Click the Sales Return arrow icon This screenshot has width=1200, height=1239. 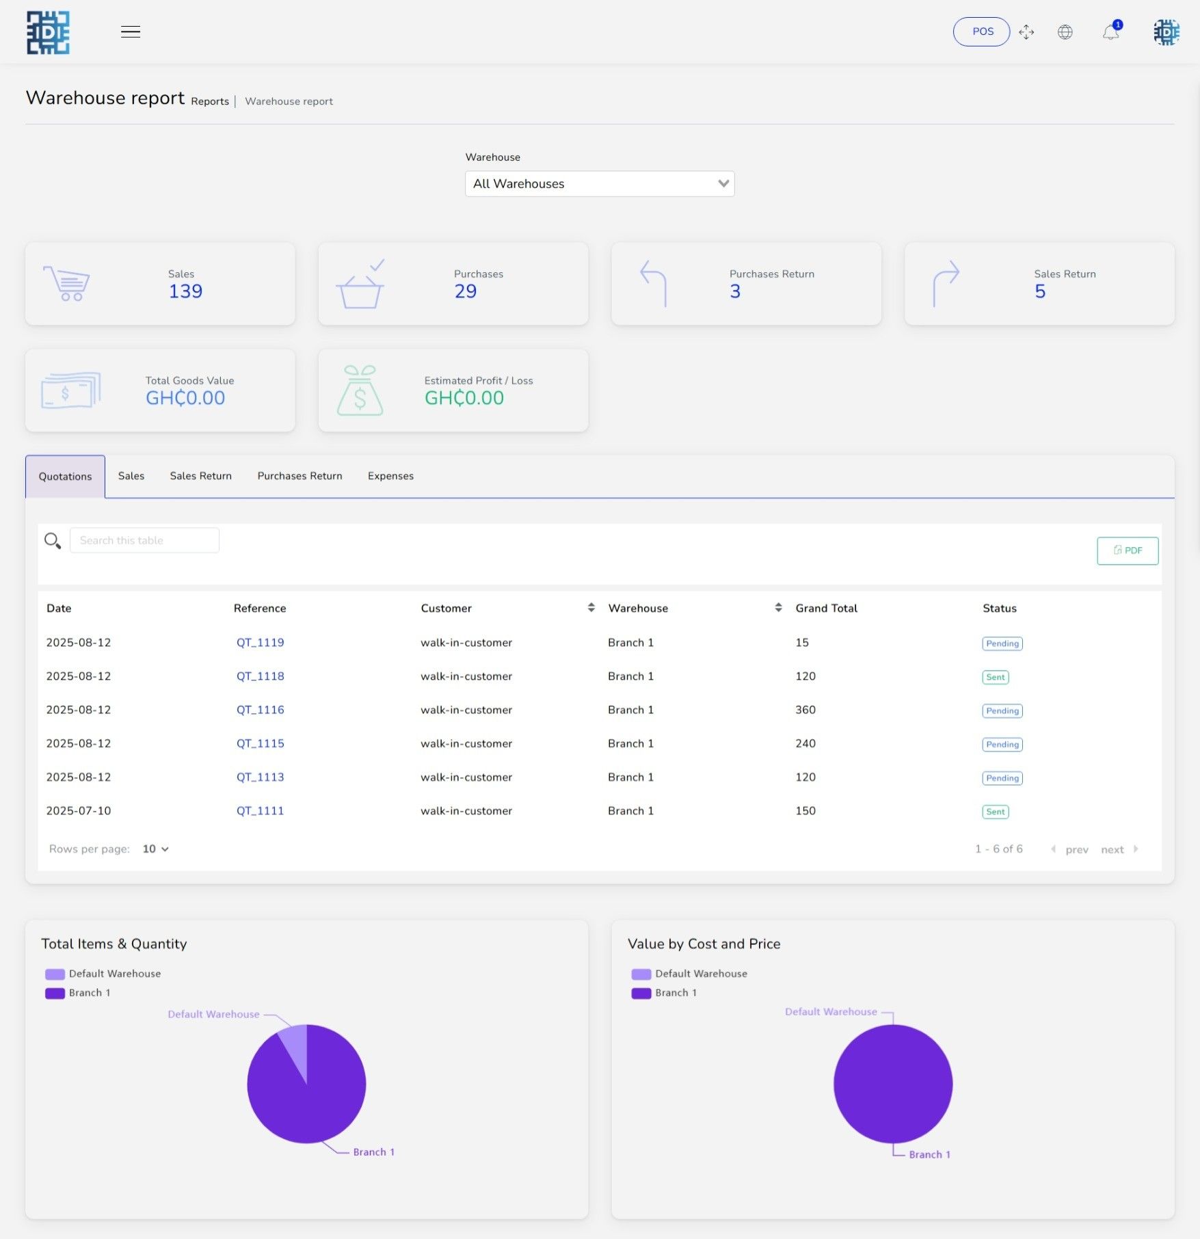(x=946, y=283)
